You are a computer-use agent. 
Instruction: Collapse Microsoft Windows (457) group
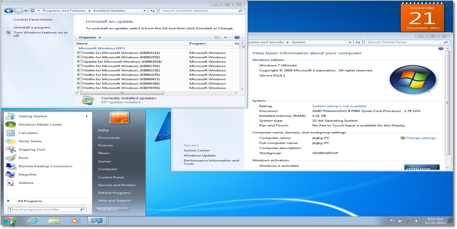click(x=102, y=49)
